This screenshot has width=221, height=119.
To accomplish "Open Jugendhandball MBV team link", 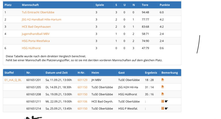I will coord(36,34).
